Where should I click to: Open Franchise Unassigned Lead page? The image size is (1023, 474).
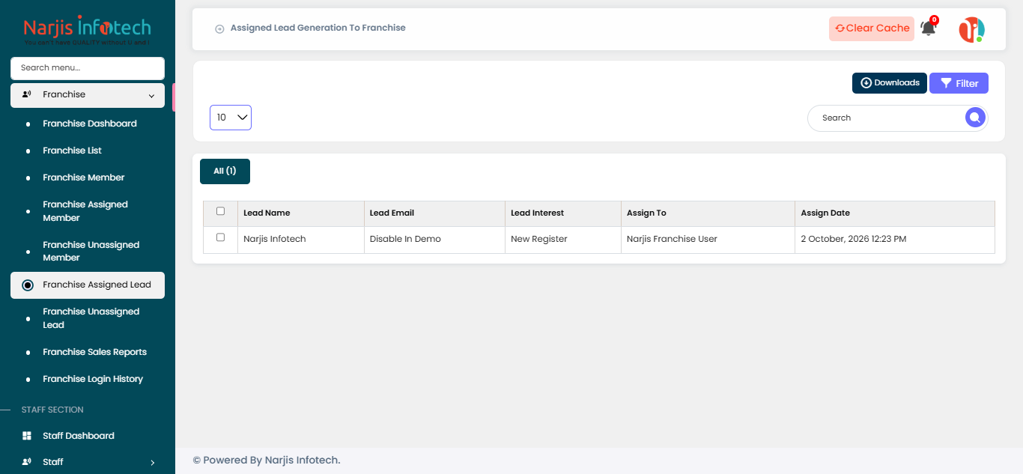click(91, 318)
